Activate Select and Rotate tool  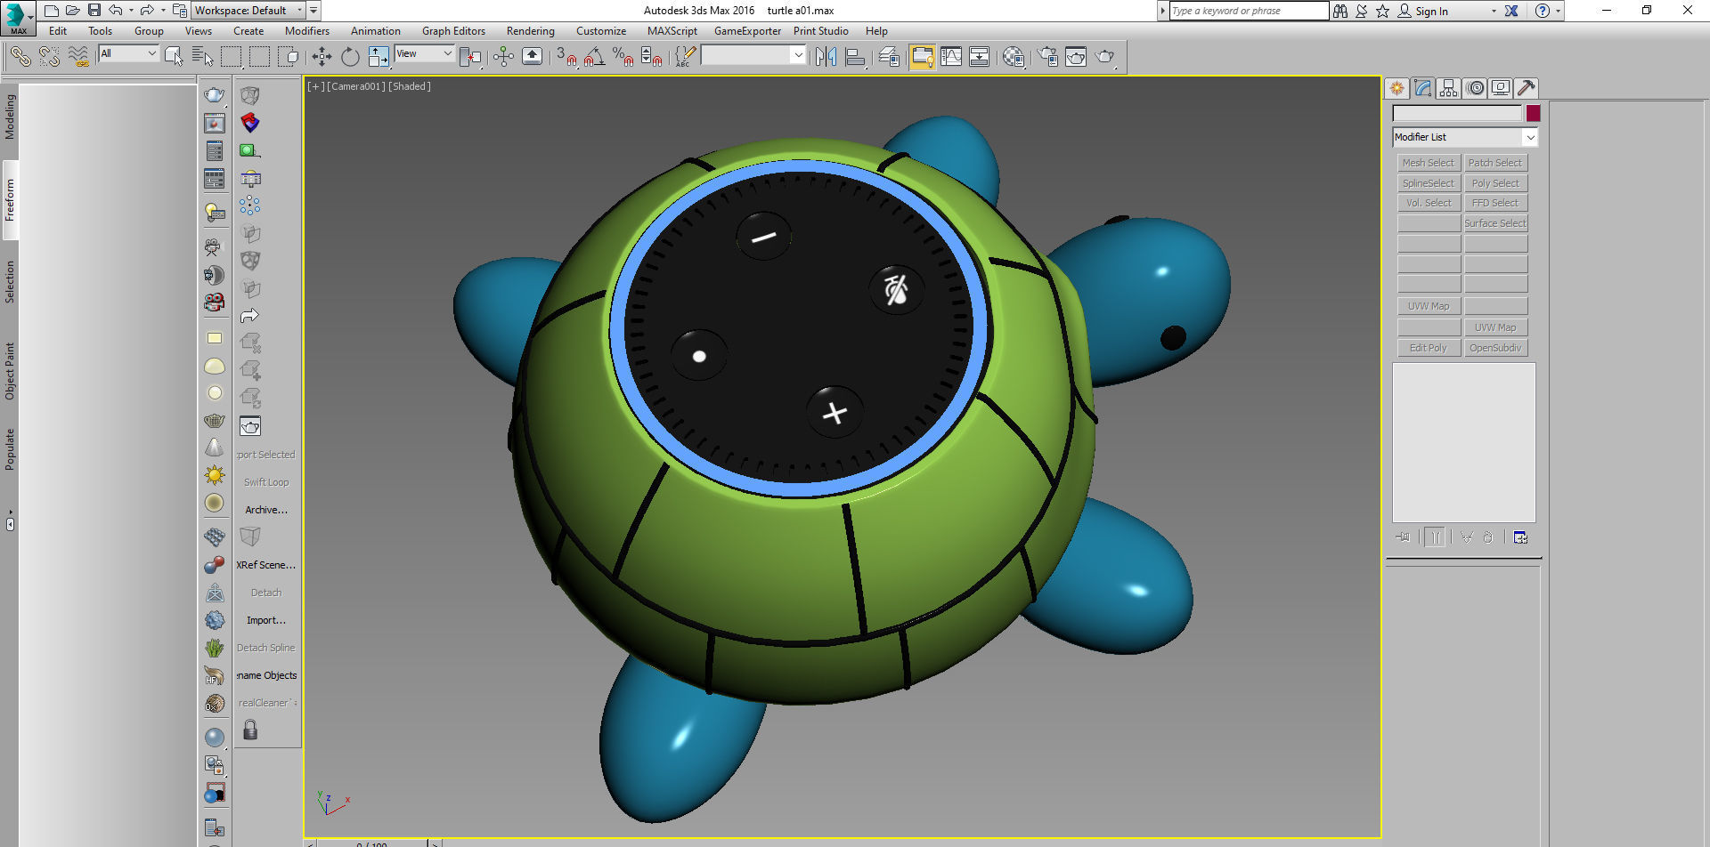350,57
